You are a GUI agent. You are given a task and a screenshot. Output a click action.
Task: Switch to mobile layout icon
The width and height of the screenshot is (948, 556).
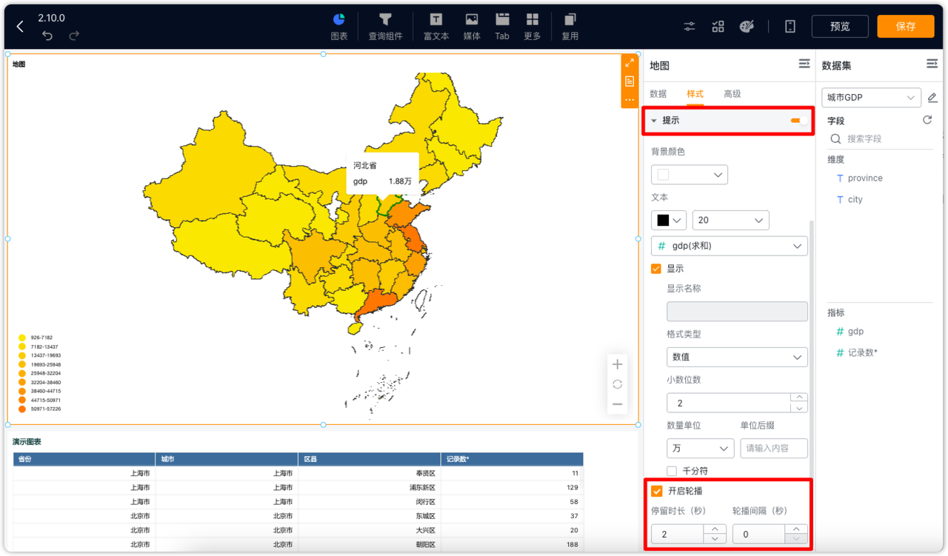[x=790, y=27]
